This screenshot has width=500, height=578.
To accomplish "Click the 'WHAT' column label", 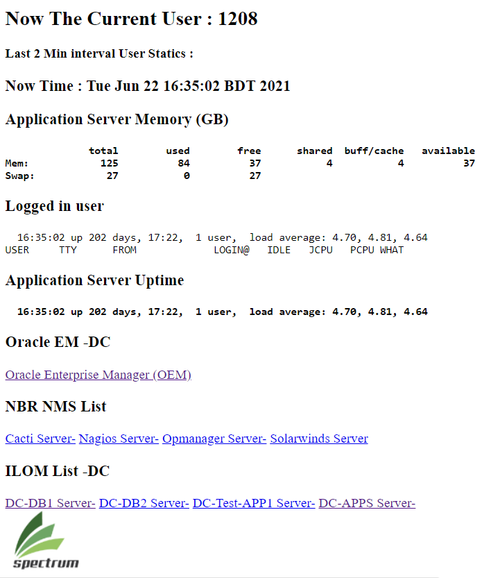I will [392, 250].
